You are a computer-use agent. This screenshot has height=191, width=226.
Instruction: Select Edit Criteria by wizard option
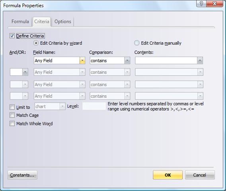tap(36, 43)
